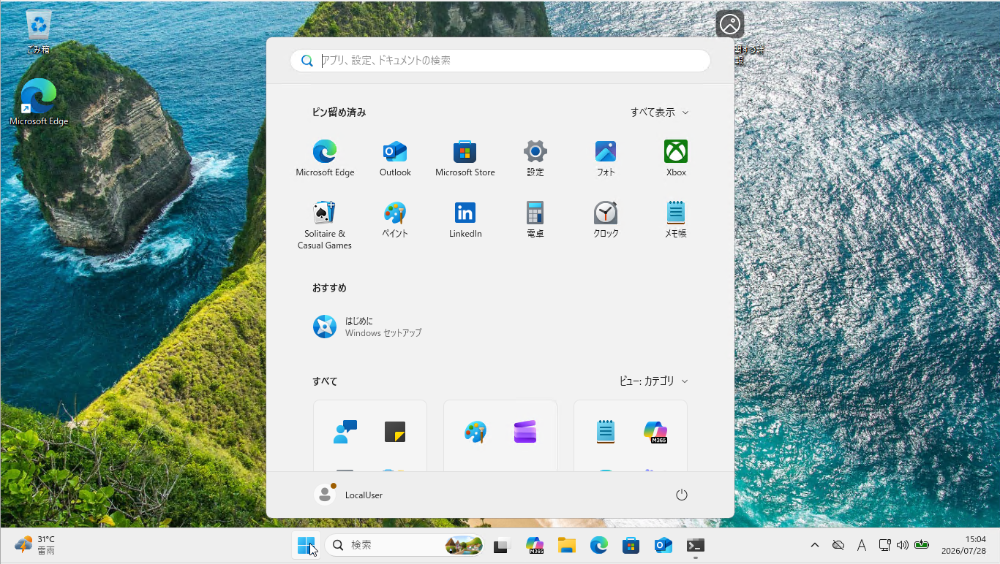Launch Solitaire & Casual Games

(325, 225)
